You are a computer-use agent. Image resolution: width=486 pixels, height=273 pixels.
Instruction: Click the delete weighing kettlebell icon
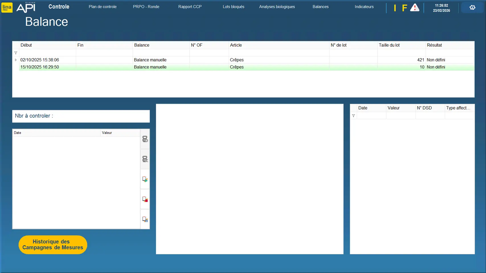(x=145, y=159)
